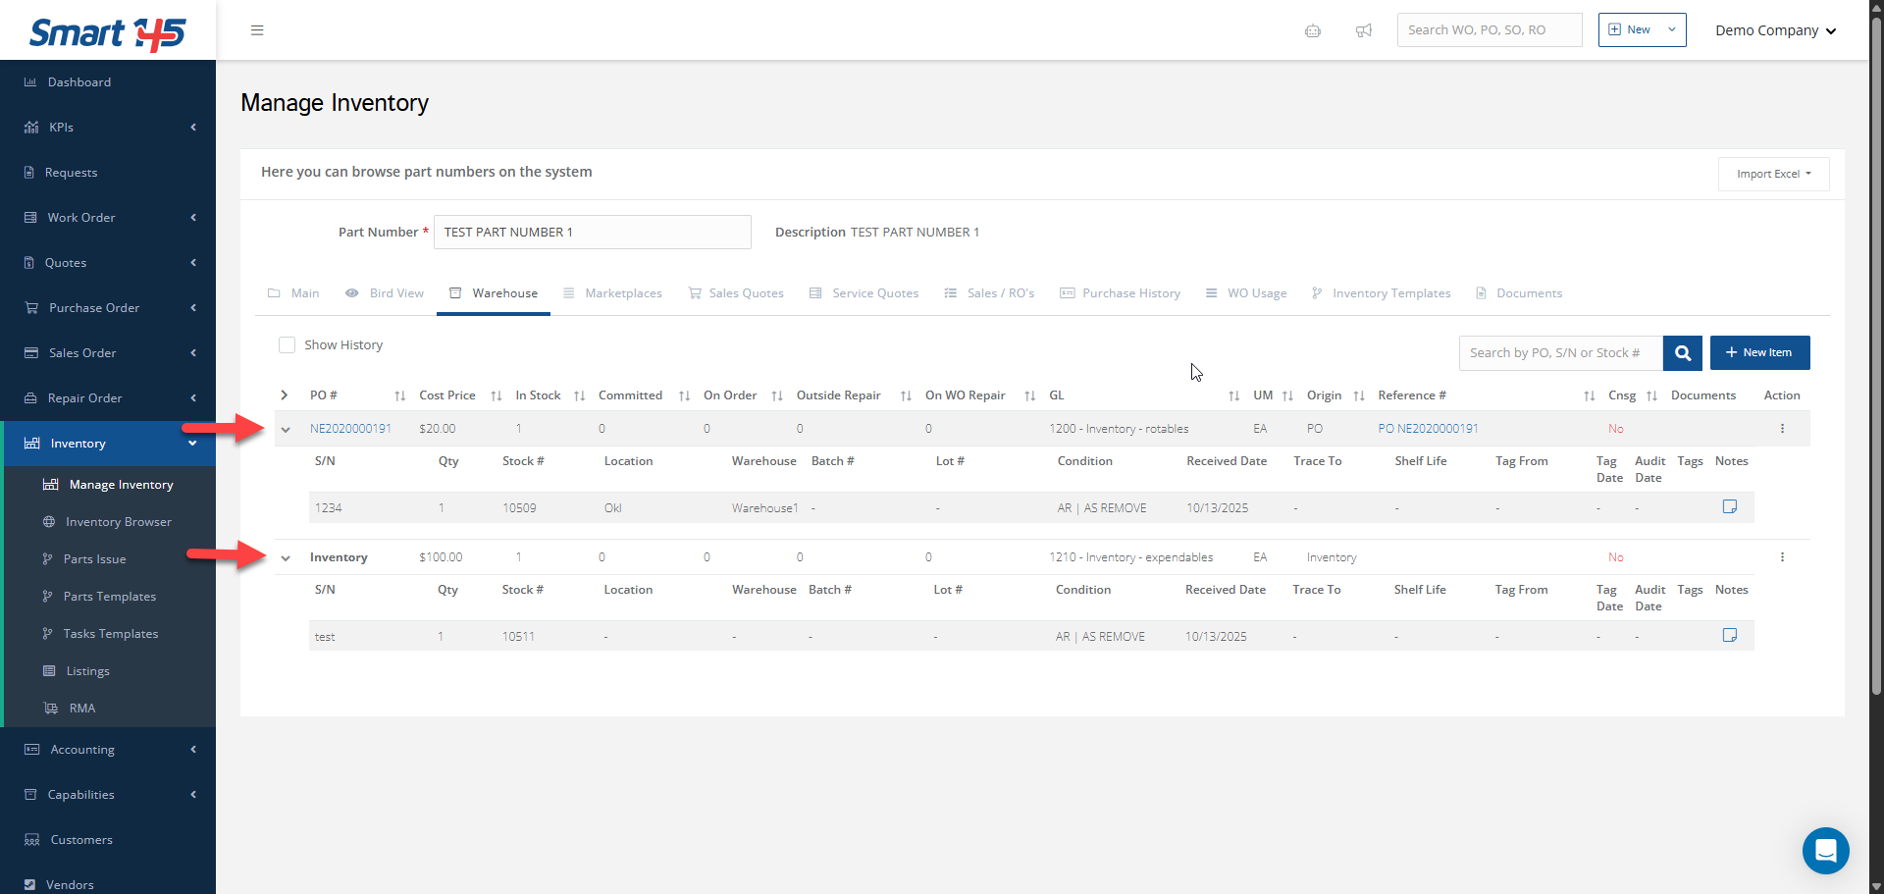The height and width of the screenshot is (894, 1884).
Task: Expand all rows using header chevron
Action: [x=285, y=395]
